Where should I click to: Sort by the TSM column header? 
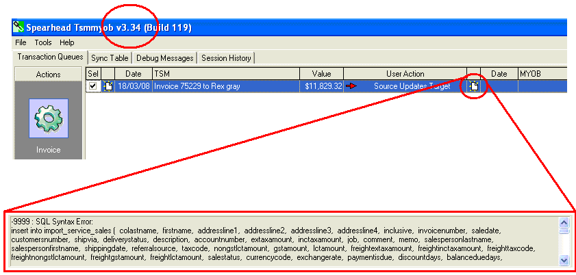pyautogui.click(x=226, y=74)
